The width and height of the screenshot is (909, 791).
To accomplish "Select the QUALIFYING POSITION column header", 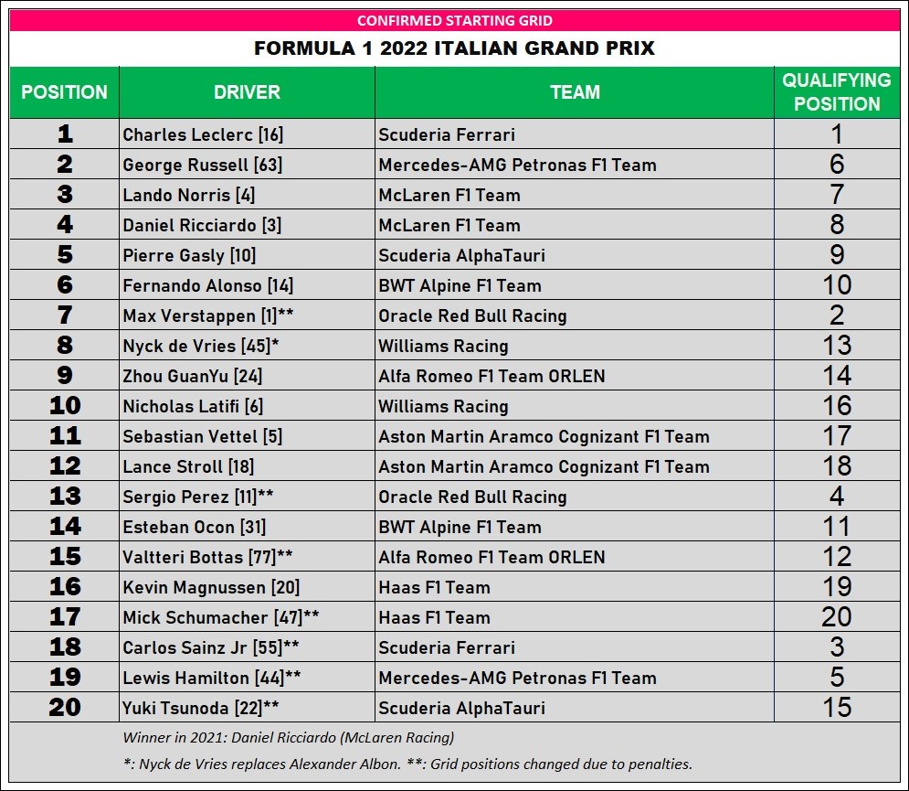I will click(836, 92).
